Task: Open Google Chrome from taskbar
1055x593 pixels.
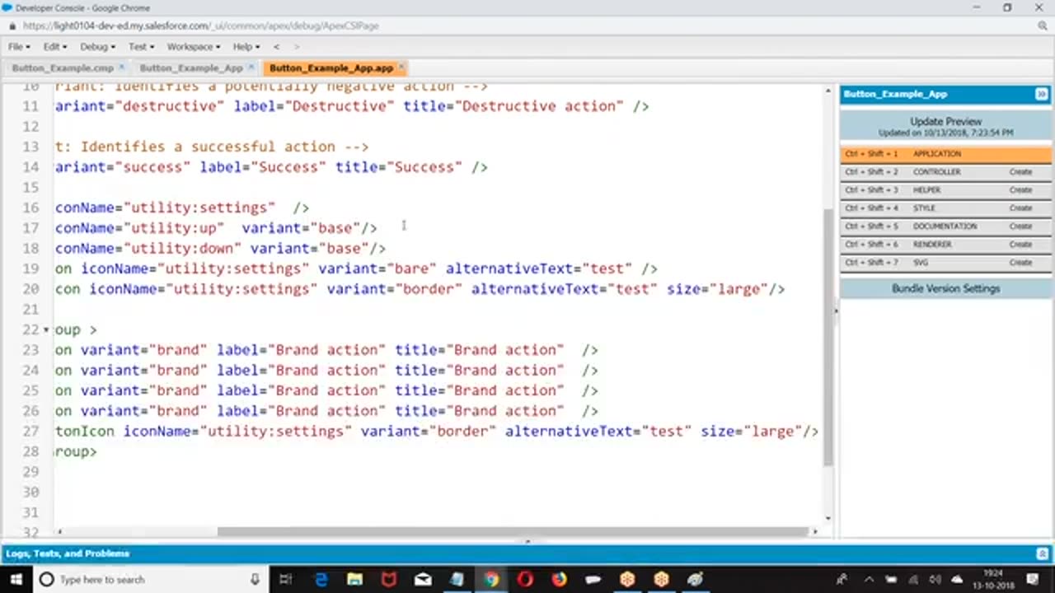Action: tap(491, 579)
